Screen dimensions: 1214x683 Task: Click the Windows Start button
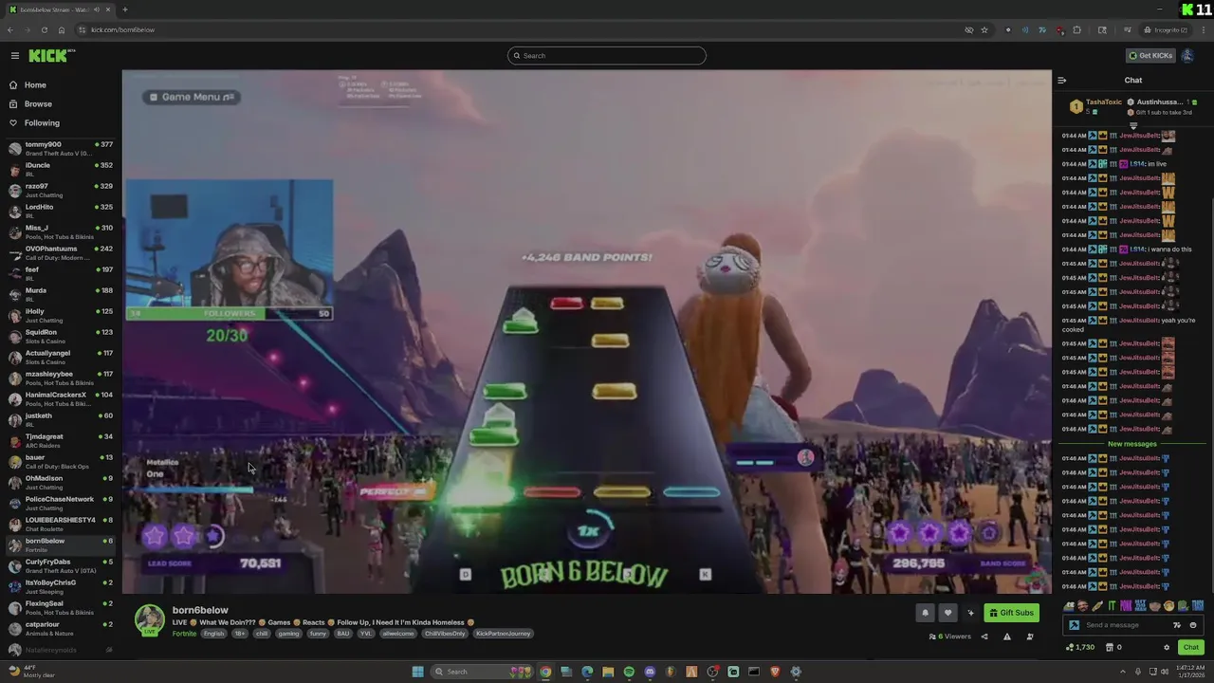[417, 672]
